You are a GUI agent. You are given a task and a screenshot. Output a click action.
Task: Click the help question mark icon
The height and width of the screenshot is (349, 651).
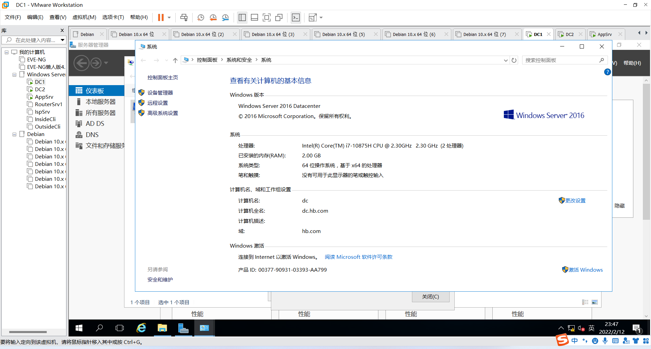click(x=607, y=72)
